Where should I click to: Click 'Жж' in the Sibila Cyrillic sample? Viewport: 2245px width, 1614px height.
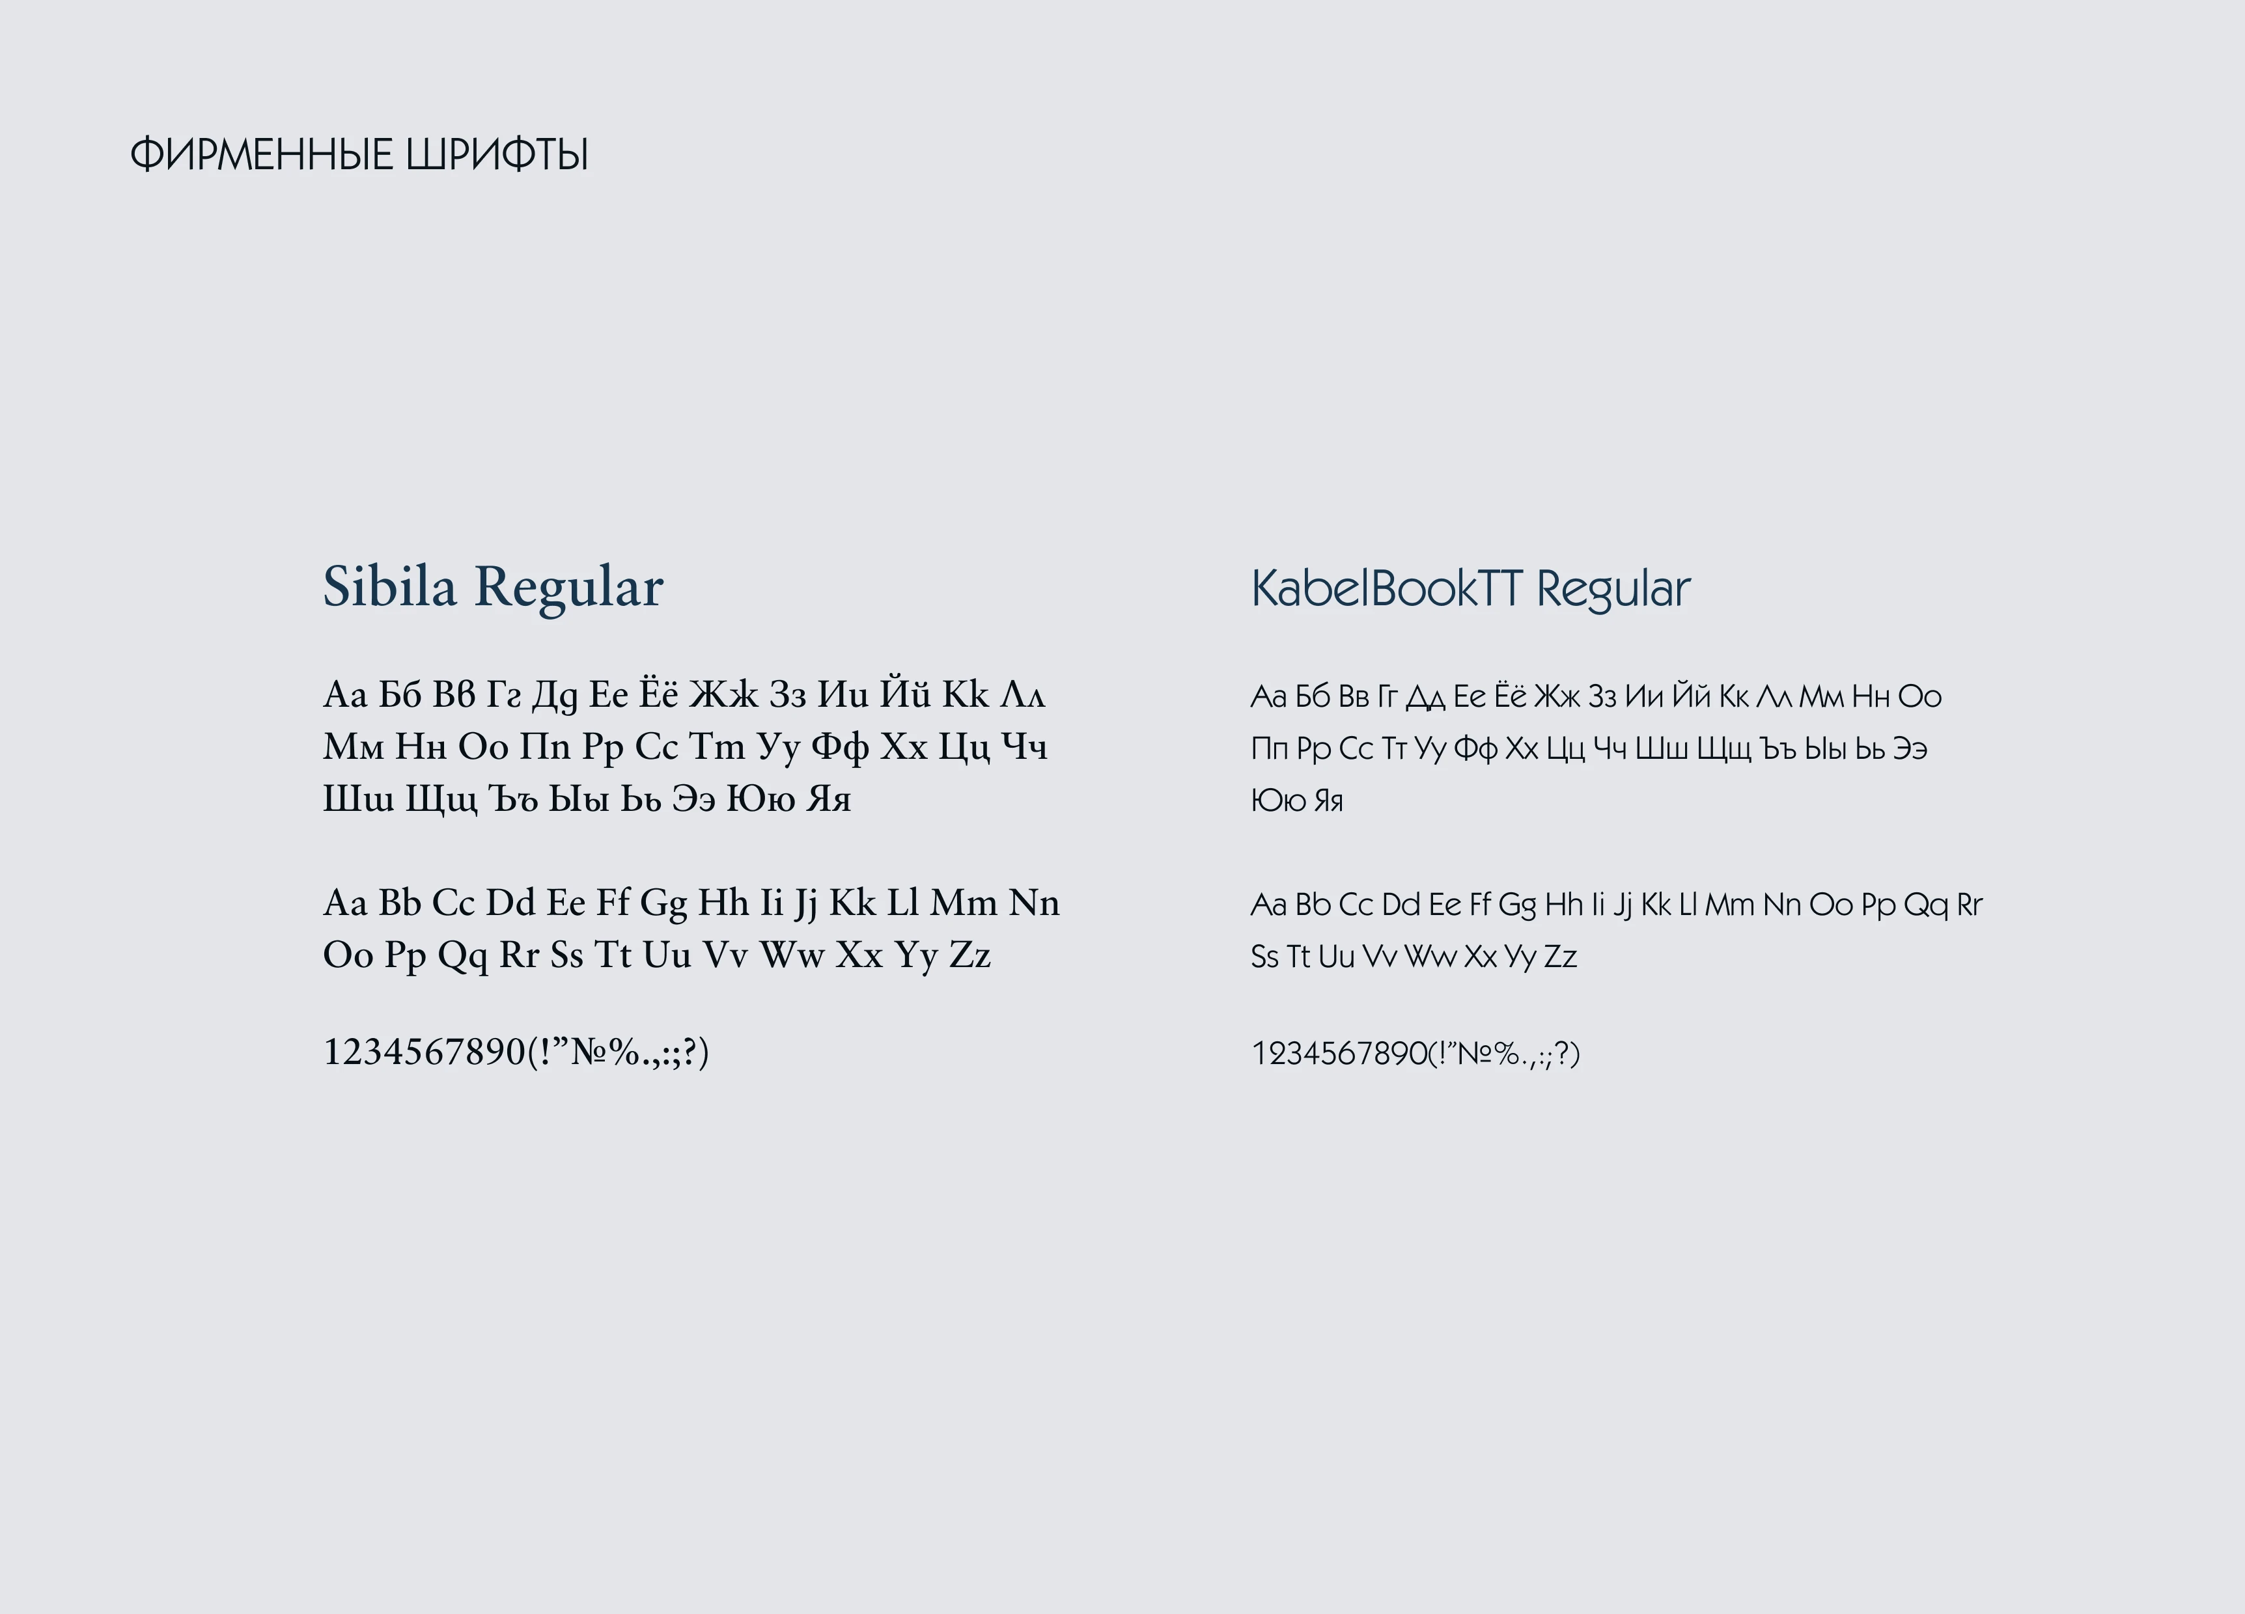point(723,694)
